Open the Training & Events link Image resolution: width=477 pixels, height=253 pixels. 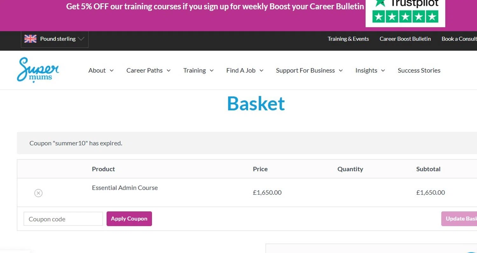pyautogui.click(x=348, y=39)
